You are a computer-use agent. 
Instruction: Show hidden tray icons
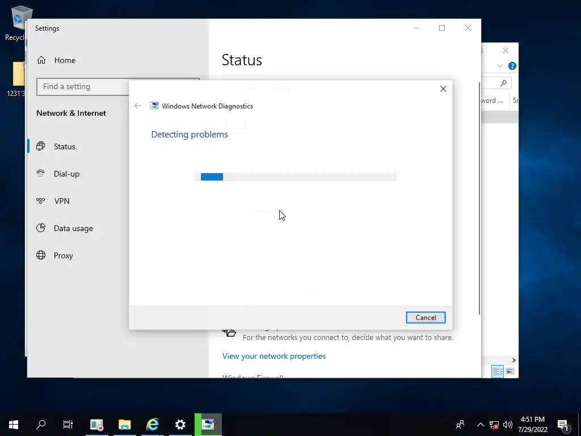coord(480,425)
